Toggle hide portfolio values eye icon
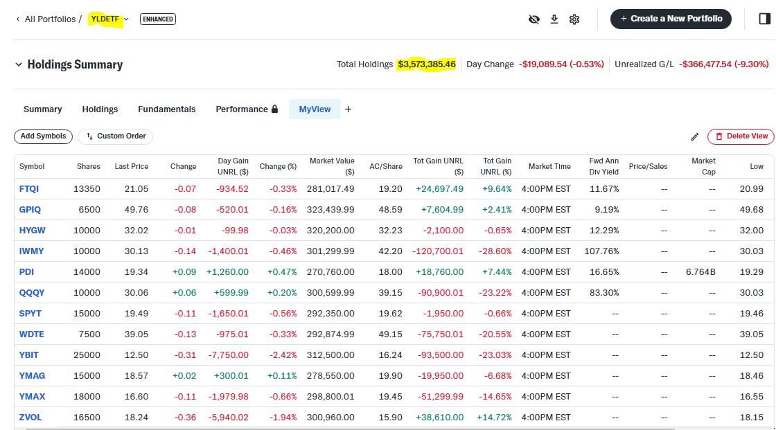The image size is (776, 430). (533, 19)
